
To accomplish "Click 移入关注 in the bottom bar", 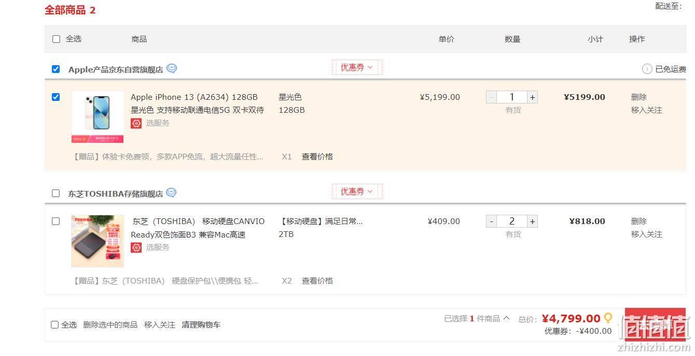I will (x=160, y=324).
